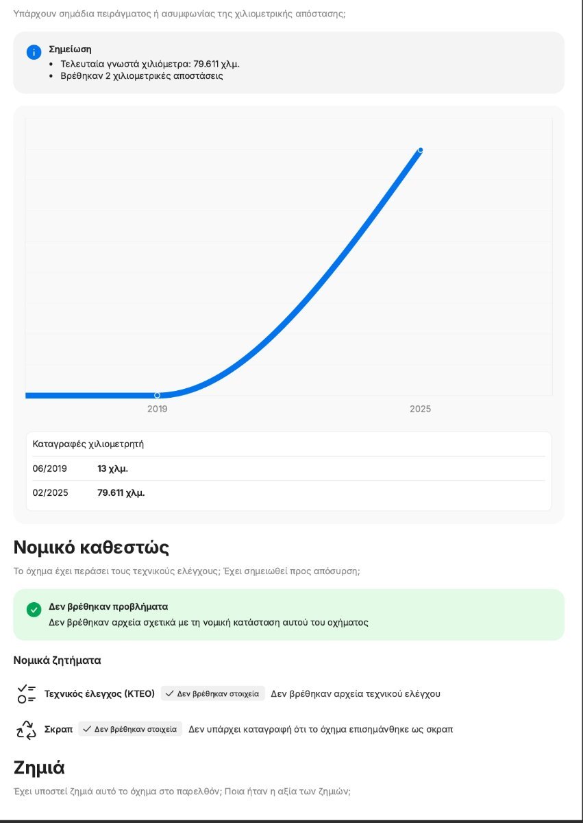Image resolution: width=583 pixels, height=823 pixels.
Task: Click the Καταγραφές χιλιομετρητή table header
Action: coord(88,444)
